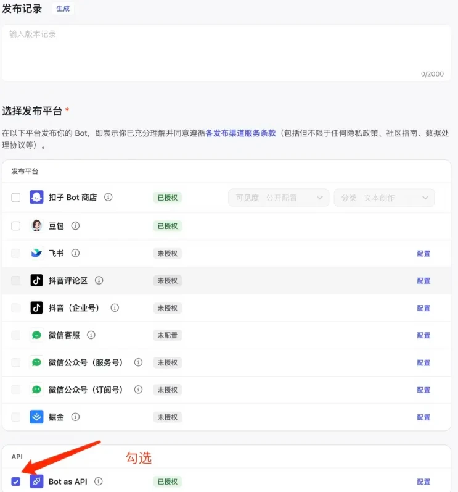Screen dimensions: 458x492
Task: Open info tooltip beside 掘金
Action: click(x=75, y=417)
